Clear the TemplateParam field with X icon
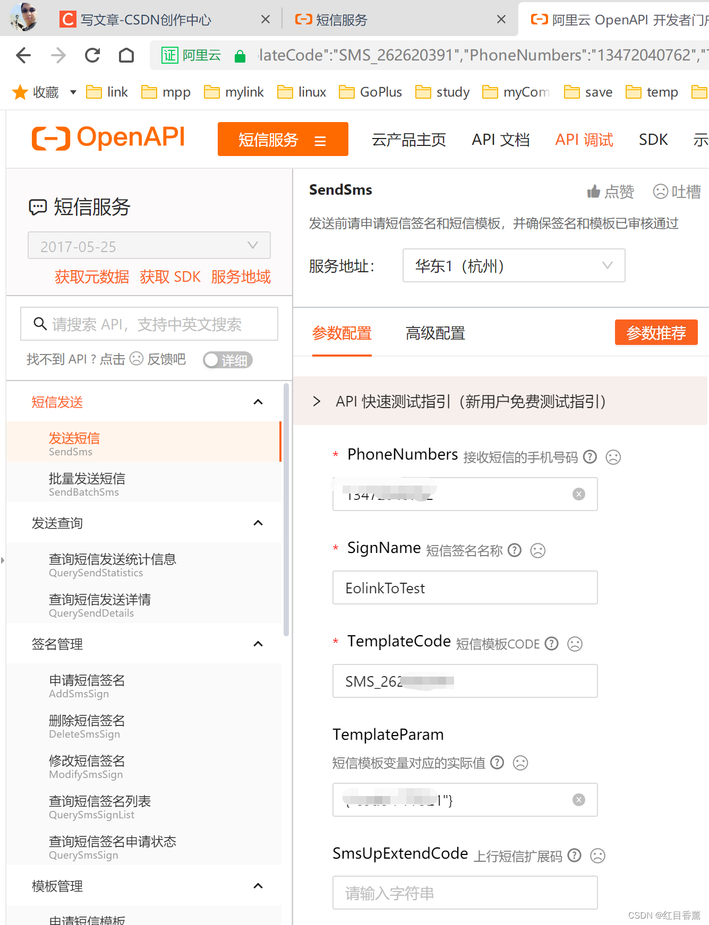The height and width of the screenshot is (925, 709). tap(579, 800)
